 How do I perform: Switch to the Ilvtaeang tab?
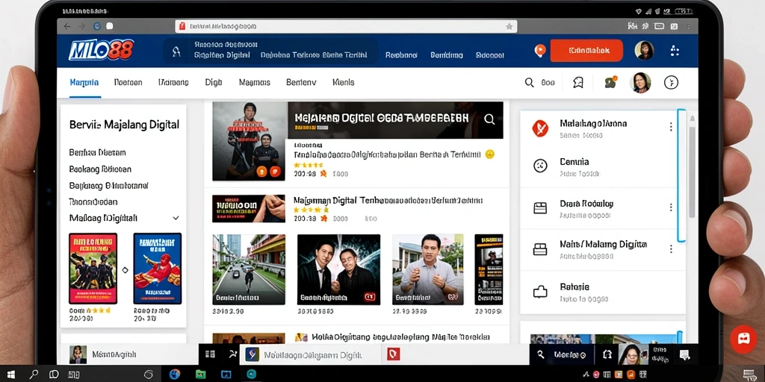coord(173,82)
